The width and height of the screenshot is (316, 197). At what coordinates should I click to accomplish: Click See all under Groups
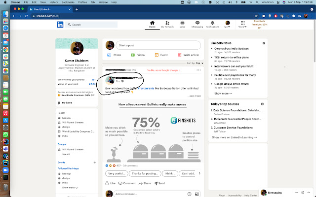click(x=66, y=154)
